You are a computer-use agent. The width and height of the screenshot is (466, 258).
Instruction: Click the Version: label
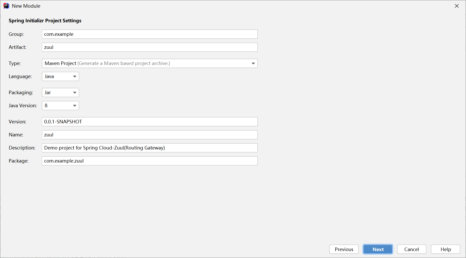[17, 122]
